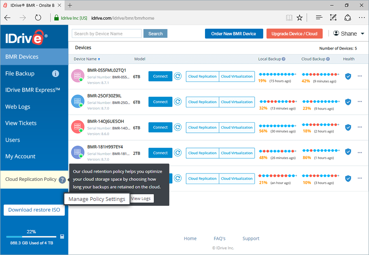Click the Local Backup column info icon
The image size is (369, 255).
[284, 59]
